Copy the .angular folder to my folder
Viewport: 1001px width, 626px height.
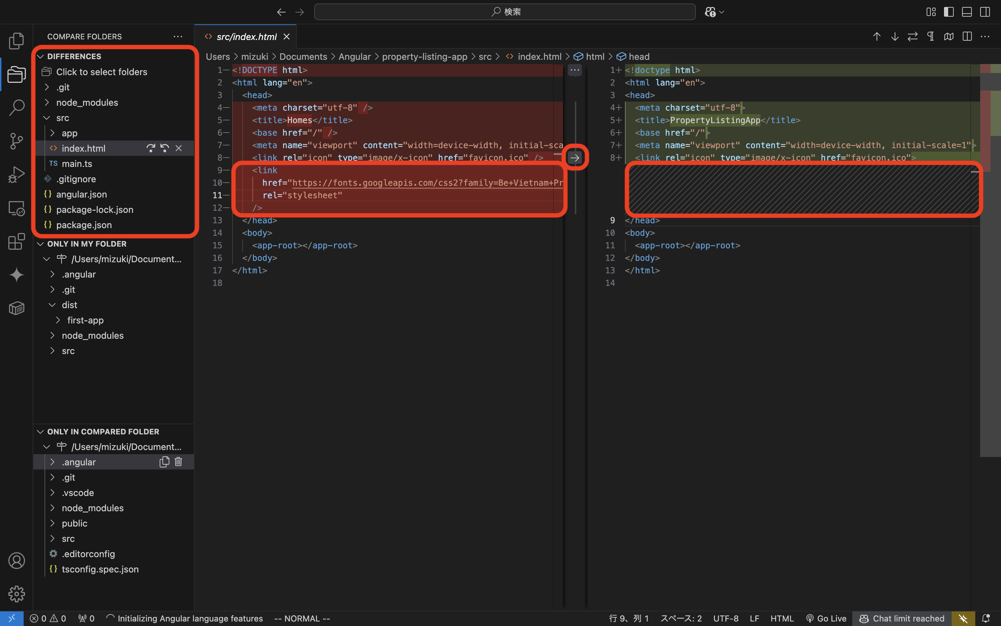pyautogui.click(x=164, y=462)
